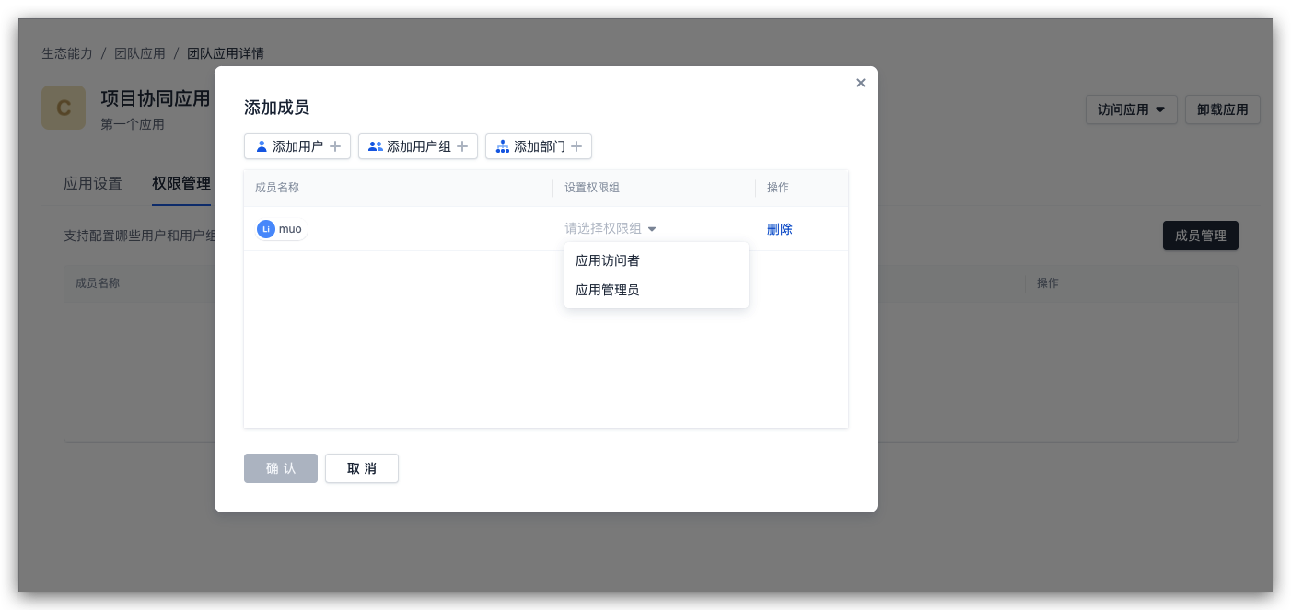Click the org-chart icon in 添加部门

[x=503, y=146]
